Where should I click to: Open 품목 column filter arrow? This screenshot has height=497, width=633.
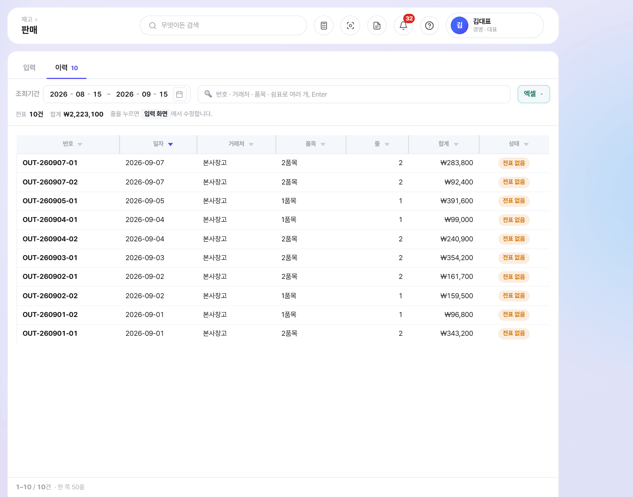pyautogui.click(x=323, y=144)
